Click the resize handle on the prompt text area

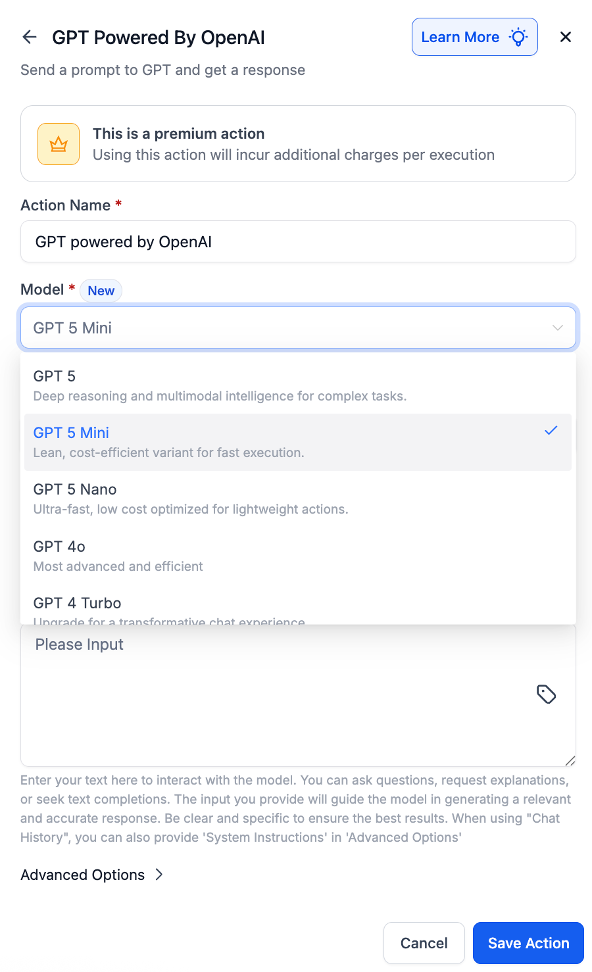click(570, 762)
